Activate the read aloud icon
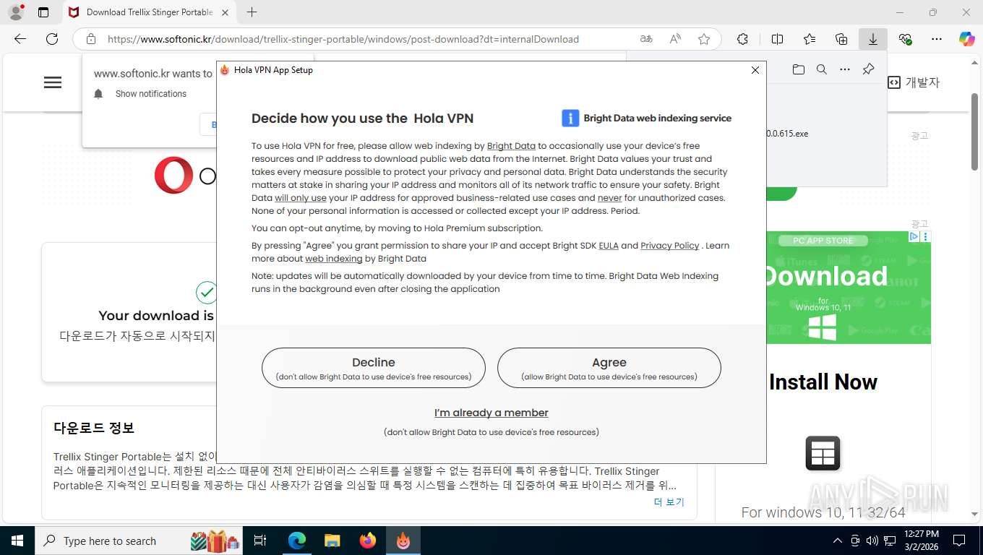The width and height of the screenshot is (983, 555). pyautogui.click(x=675, y=39)
